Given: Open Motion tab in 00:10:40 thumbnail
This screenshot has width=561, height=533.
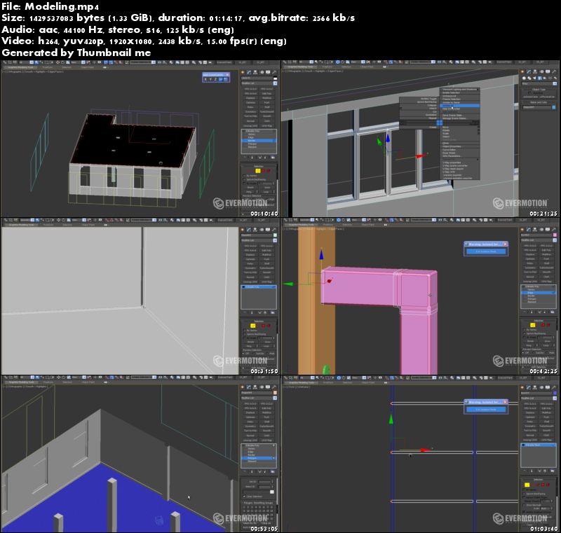Looking at the screenshot, I should 262,72.
